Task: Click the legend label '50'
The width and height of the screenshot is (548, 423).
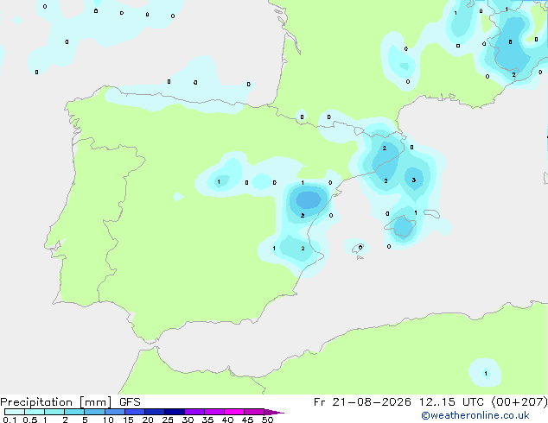Action: click(267, 420)
